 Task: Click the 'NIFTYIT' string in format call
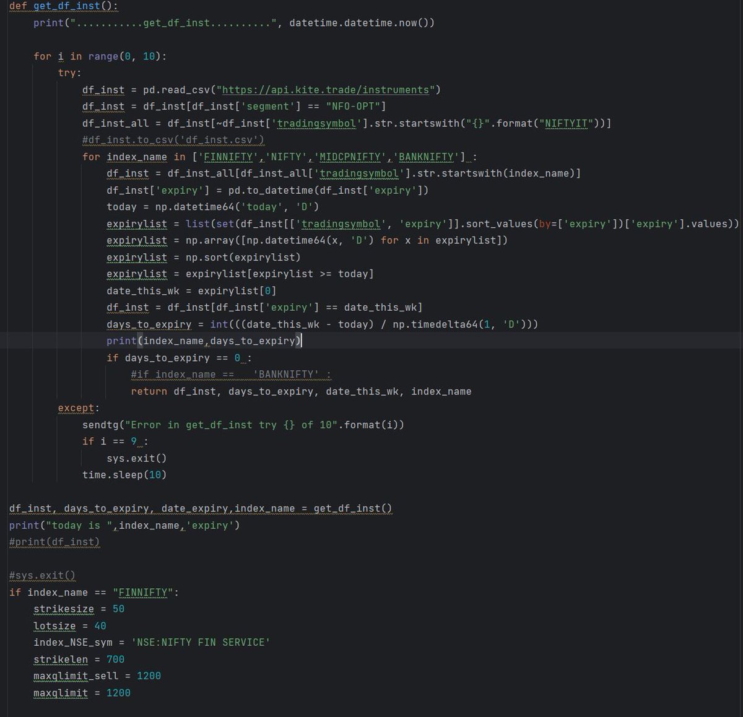click(567, 123)
